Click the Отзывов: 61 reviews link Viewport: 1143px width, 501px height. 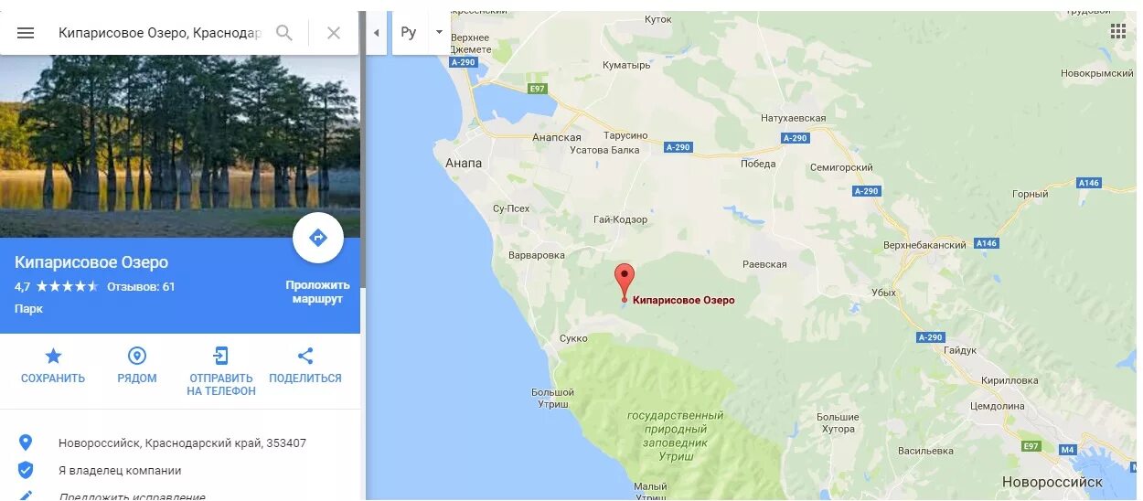point(141,287)
